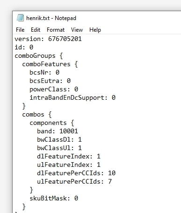Click the intraBandEnDcSupport line
The height and width of the screenshot is (213, 181).
coord(72,98)
